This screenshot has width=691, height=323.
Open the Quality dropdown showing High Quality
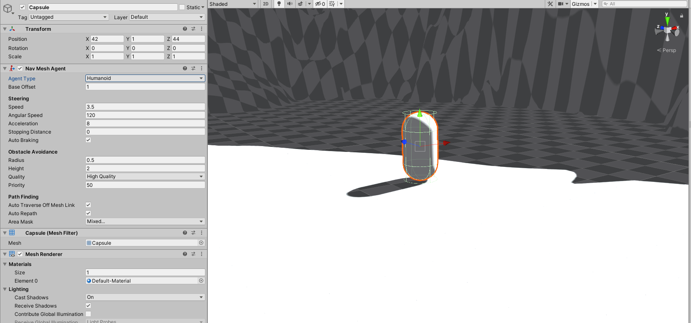145,176
